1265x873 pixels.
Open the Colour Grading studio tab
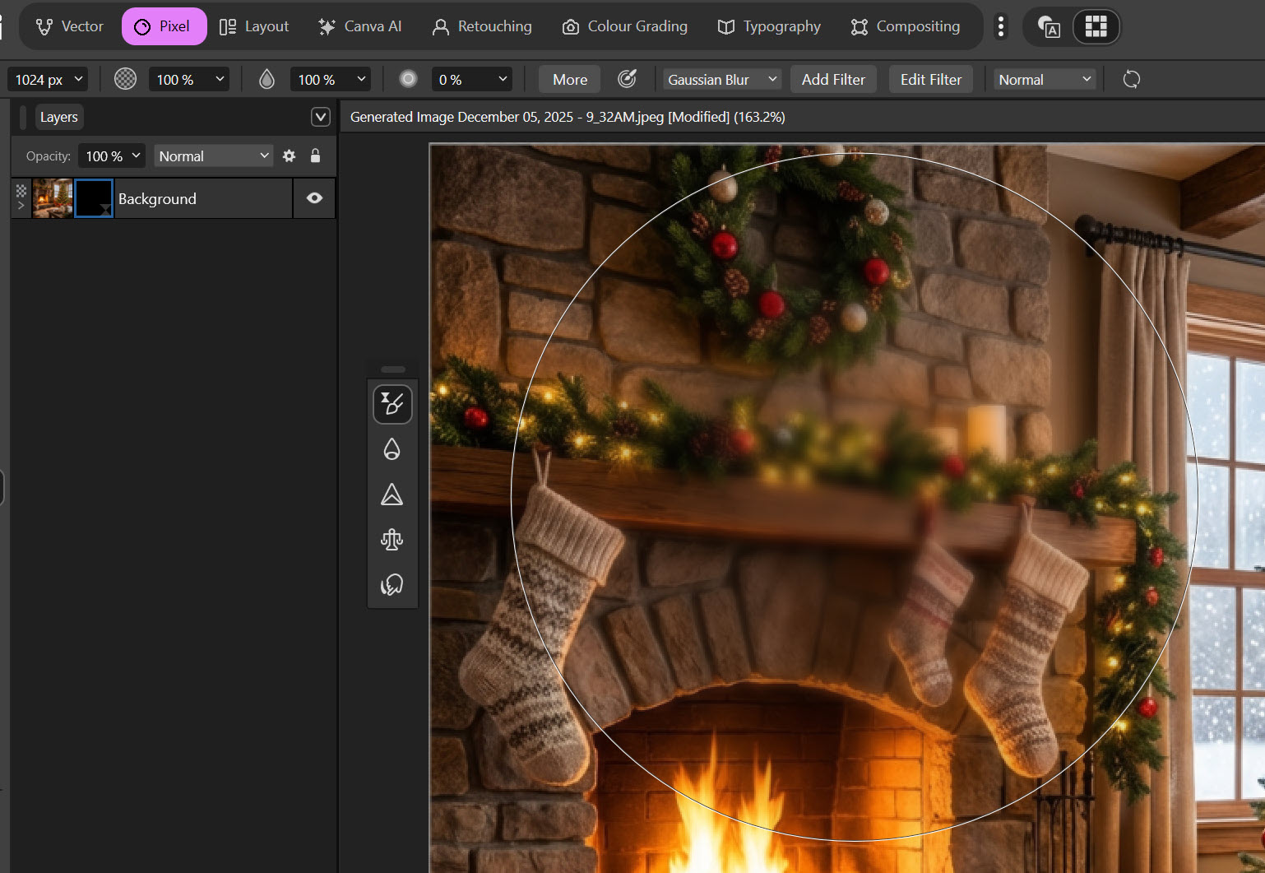pos(625,26)
